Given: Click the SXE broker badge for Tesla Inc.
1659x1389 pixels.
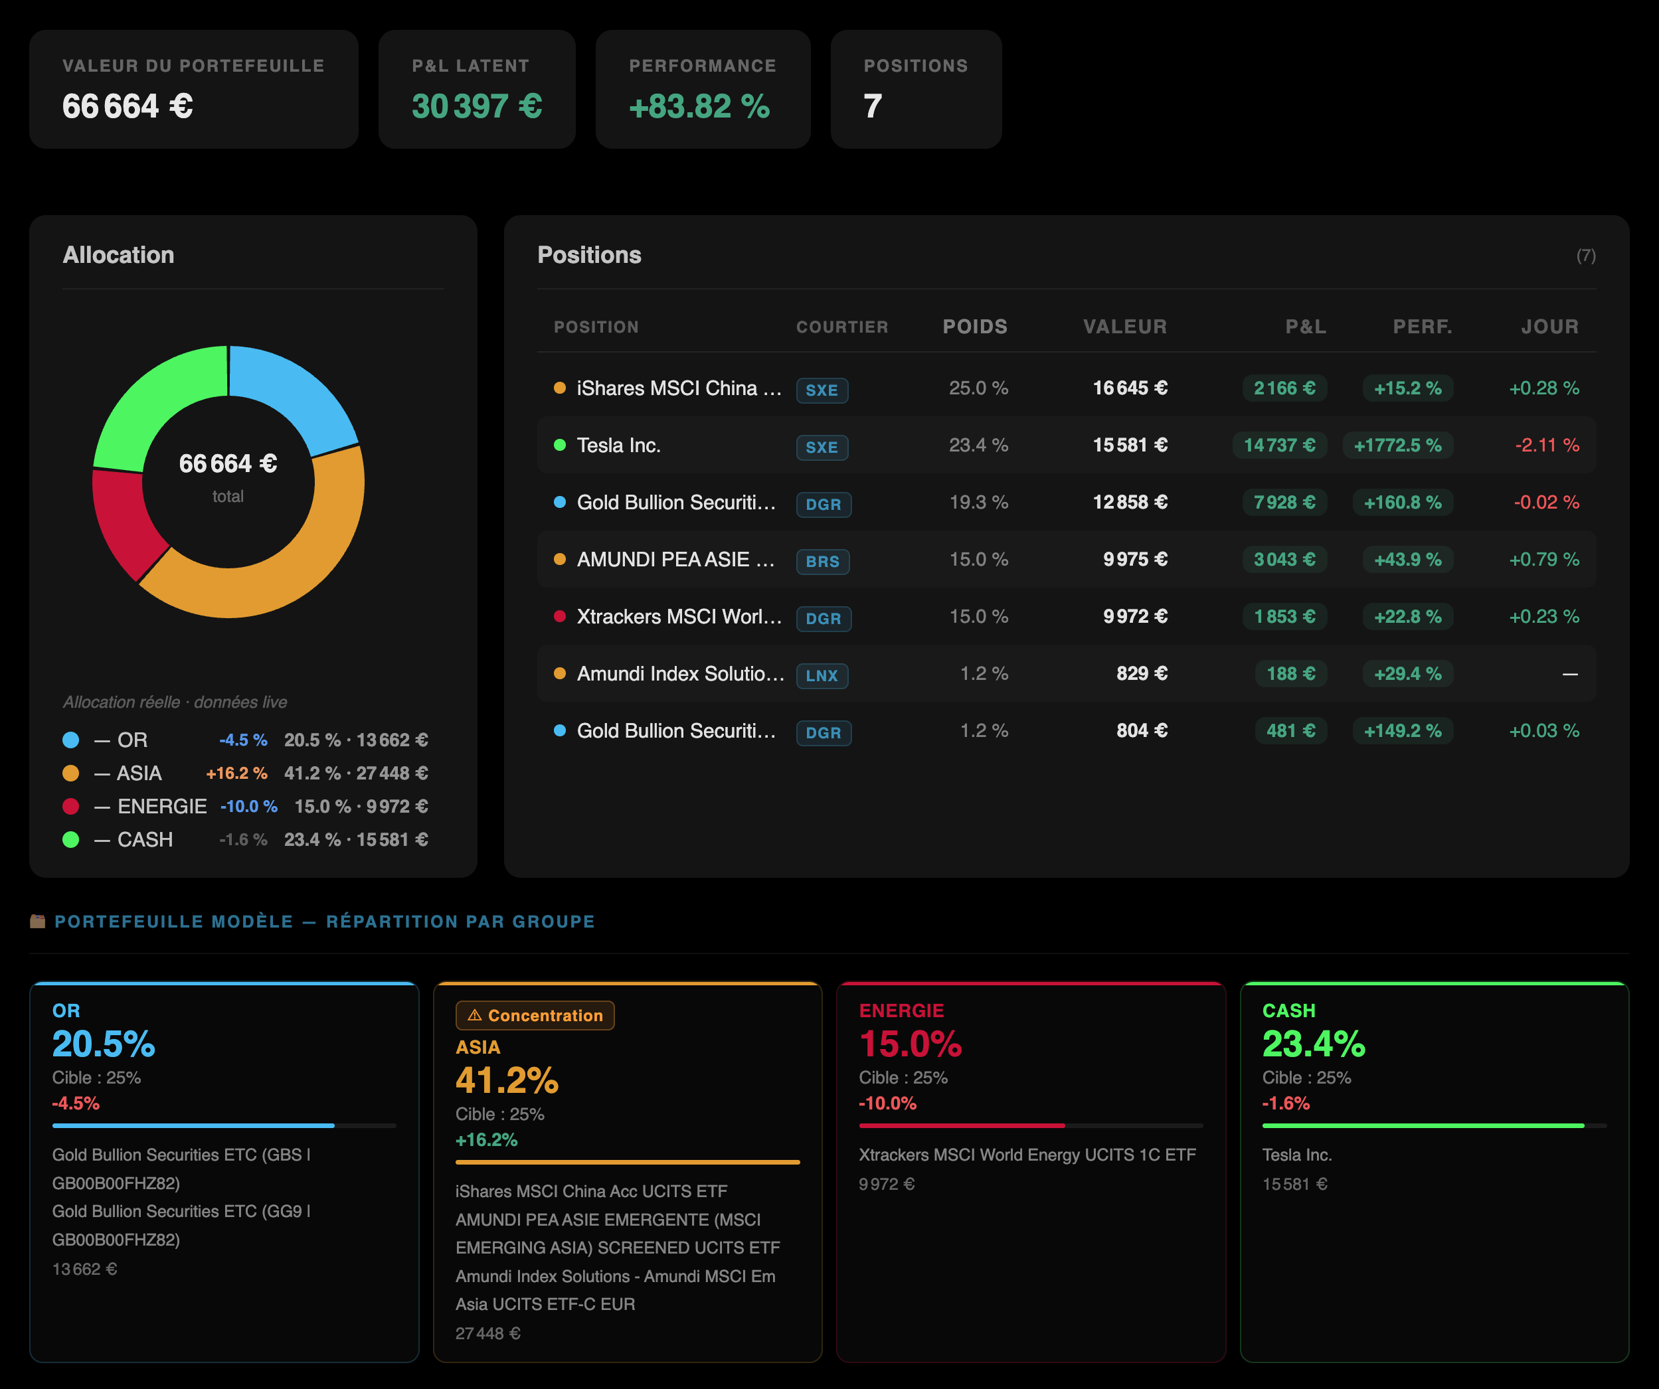Looking at the screenshot, I should click(x=822, y=447).
